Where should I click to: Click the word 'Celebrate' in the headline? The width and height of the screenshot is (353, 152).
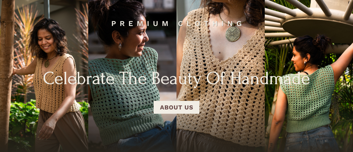coord(79,78)
